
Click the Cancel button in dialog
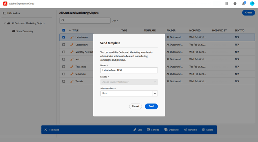(136, 106)
